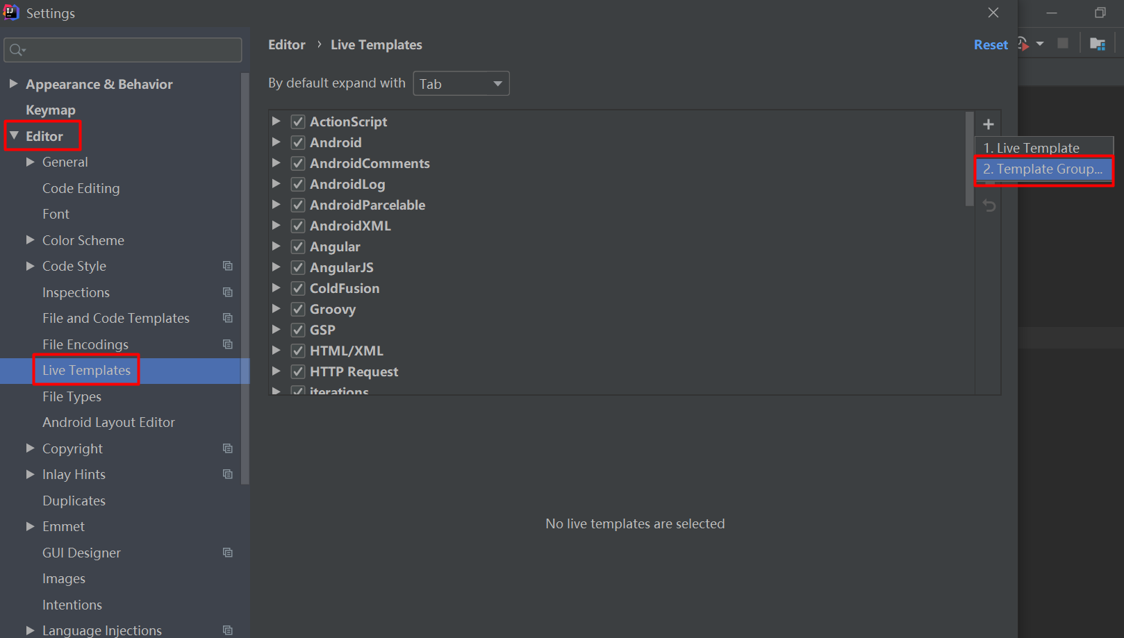
Task: Open the 'By default expand with' Tab dropdown
Action: tap(461, 84)
